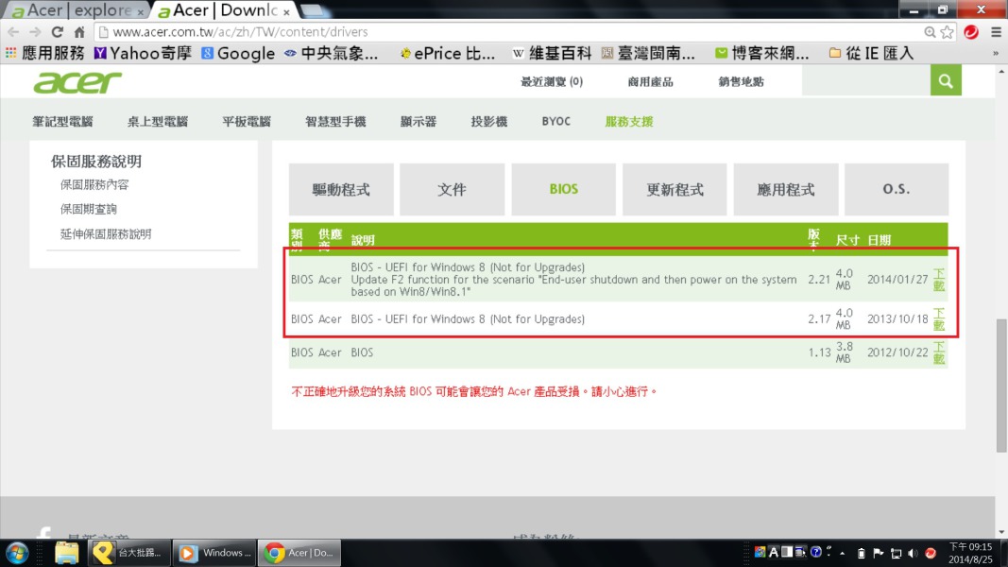Open the 桌上型電腦 menu
This screenshot has height=567, width=1008.
(158, 122)
